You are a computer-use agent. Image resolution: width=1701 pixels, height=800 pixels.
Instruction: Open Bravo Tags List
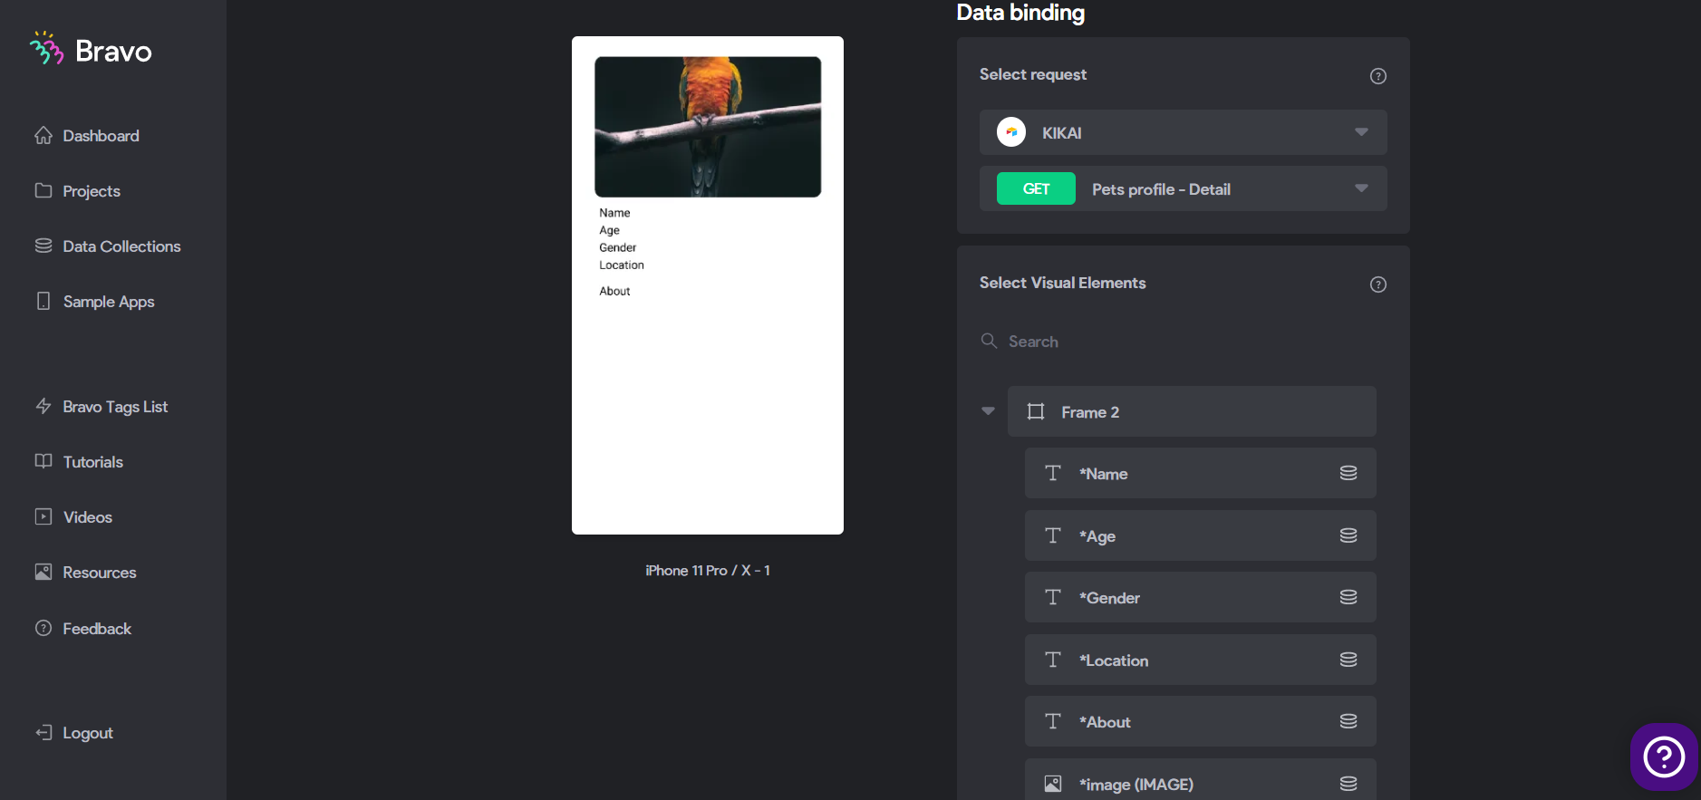pyautogui.click(x=101, y=407)
